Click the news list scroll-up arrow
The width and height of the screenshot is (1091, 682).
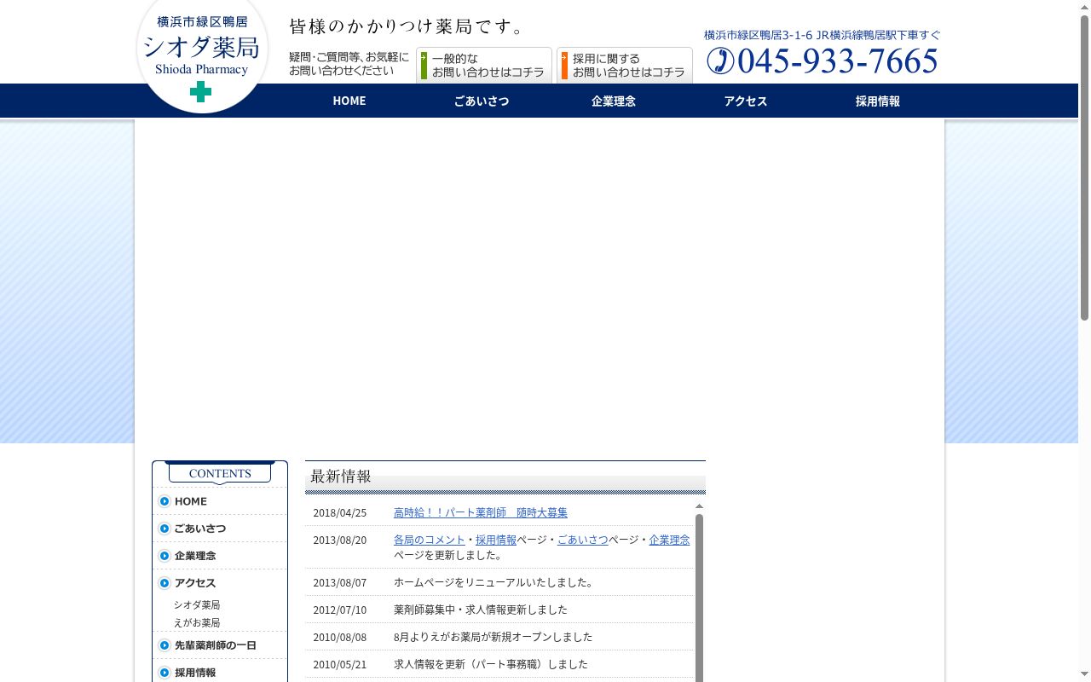(x=700, y=506)
